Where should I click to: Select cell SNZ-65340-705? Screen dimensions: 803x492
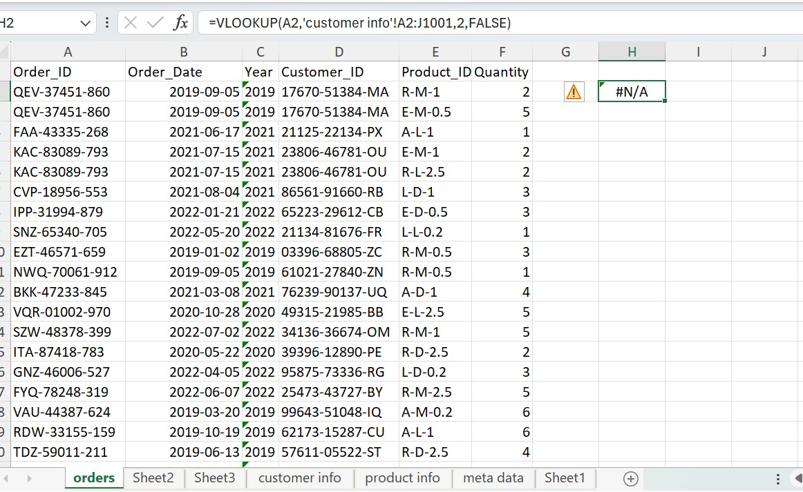tap(68, 232)
